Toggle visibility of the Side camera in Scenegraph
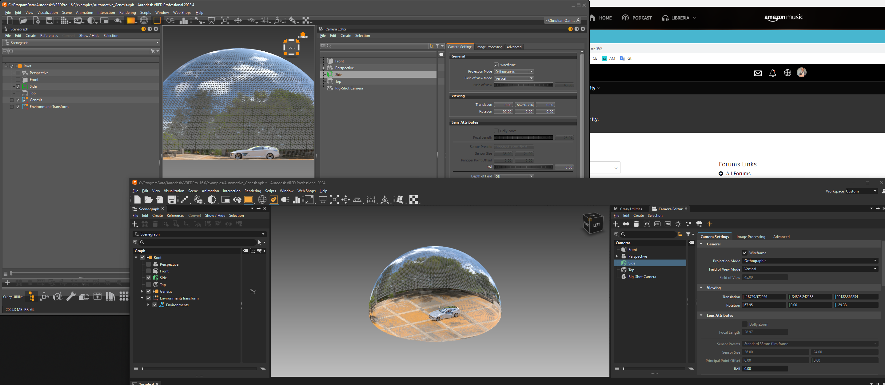Screen dimensions: 885x385 click(x=148, y=277)
